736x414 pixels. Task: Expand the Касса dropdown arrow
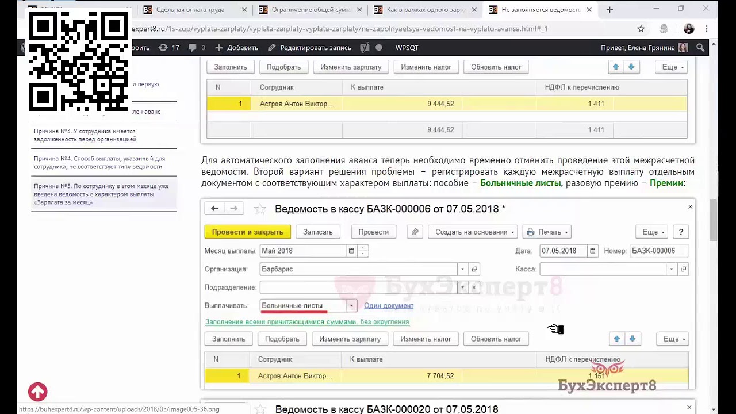click(x=671, y=269)
